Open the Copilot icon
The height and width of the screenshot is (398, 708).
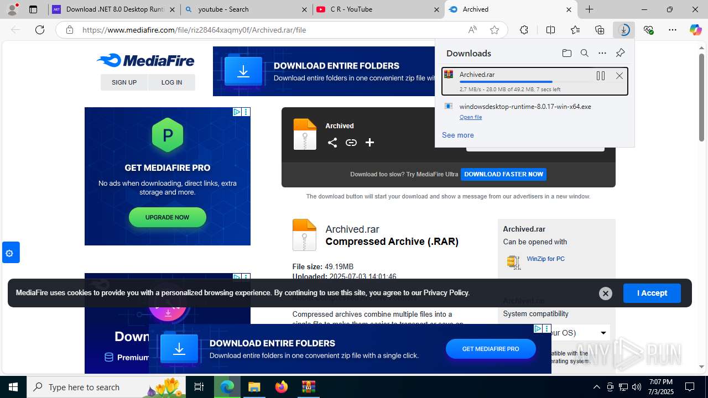[x=695, y=30]
